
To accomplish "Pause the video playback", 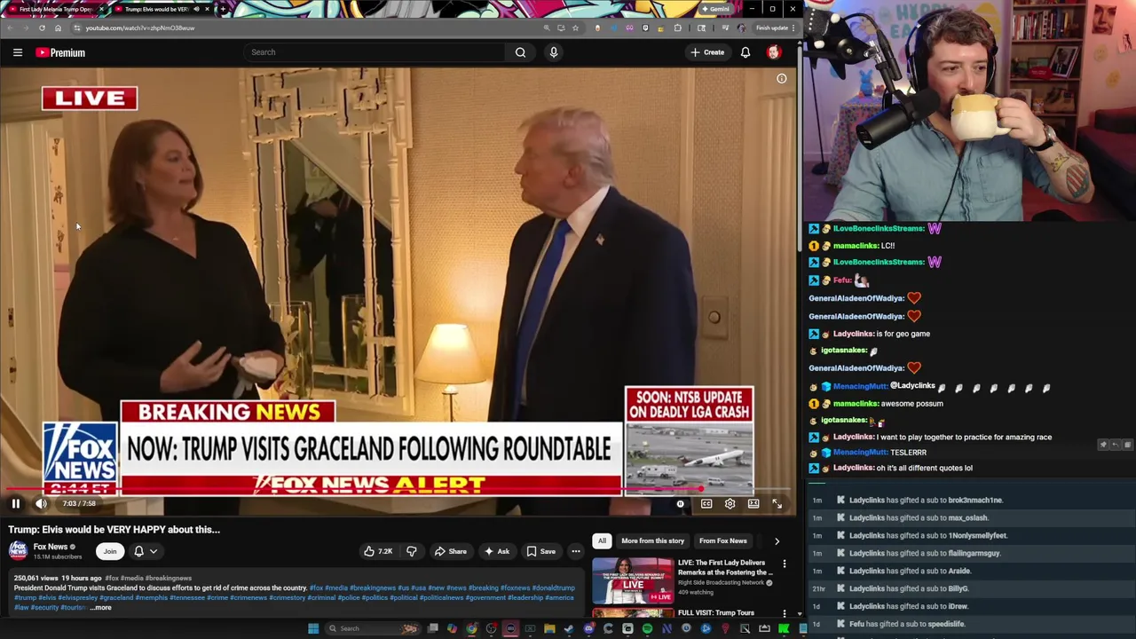I will coord(15,503).
